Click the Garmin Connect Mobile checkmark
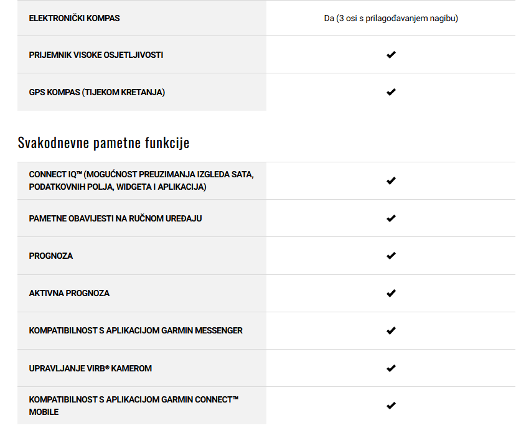 391,406
